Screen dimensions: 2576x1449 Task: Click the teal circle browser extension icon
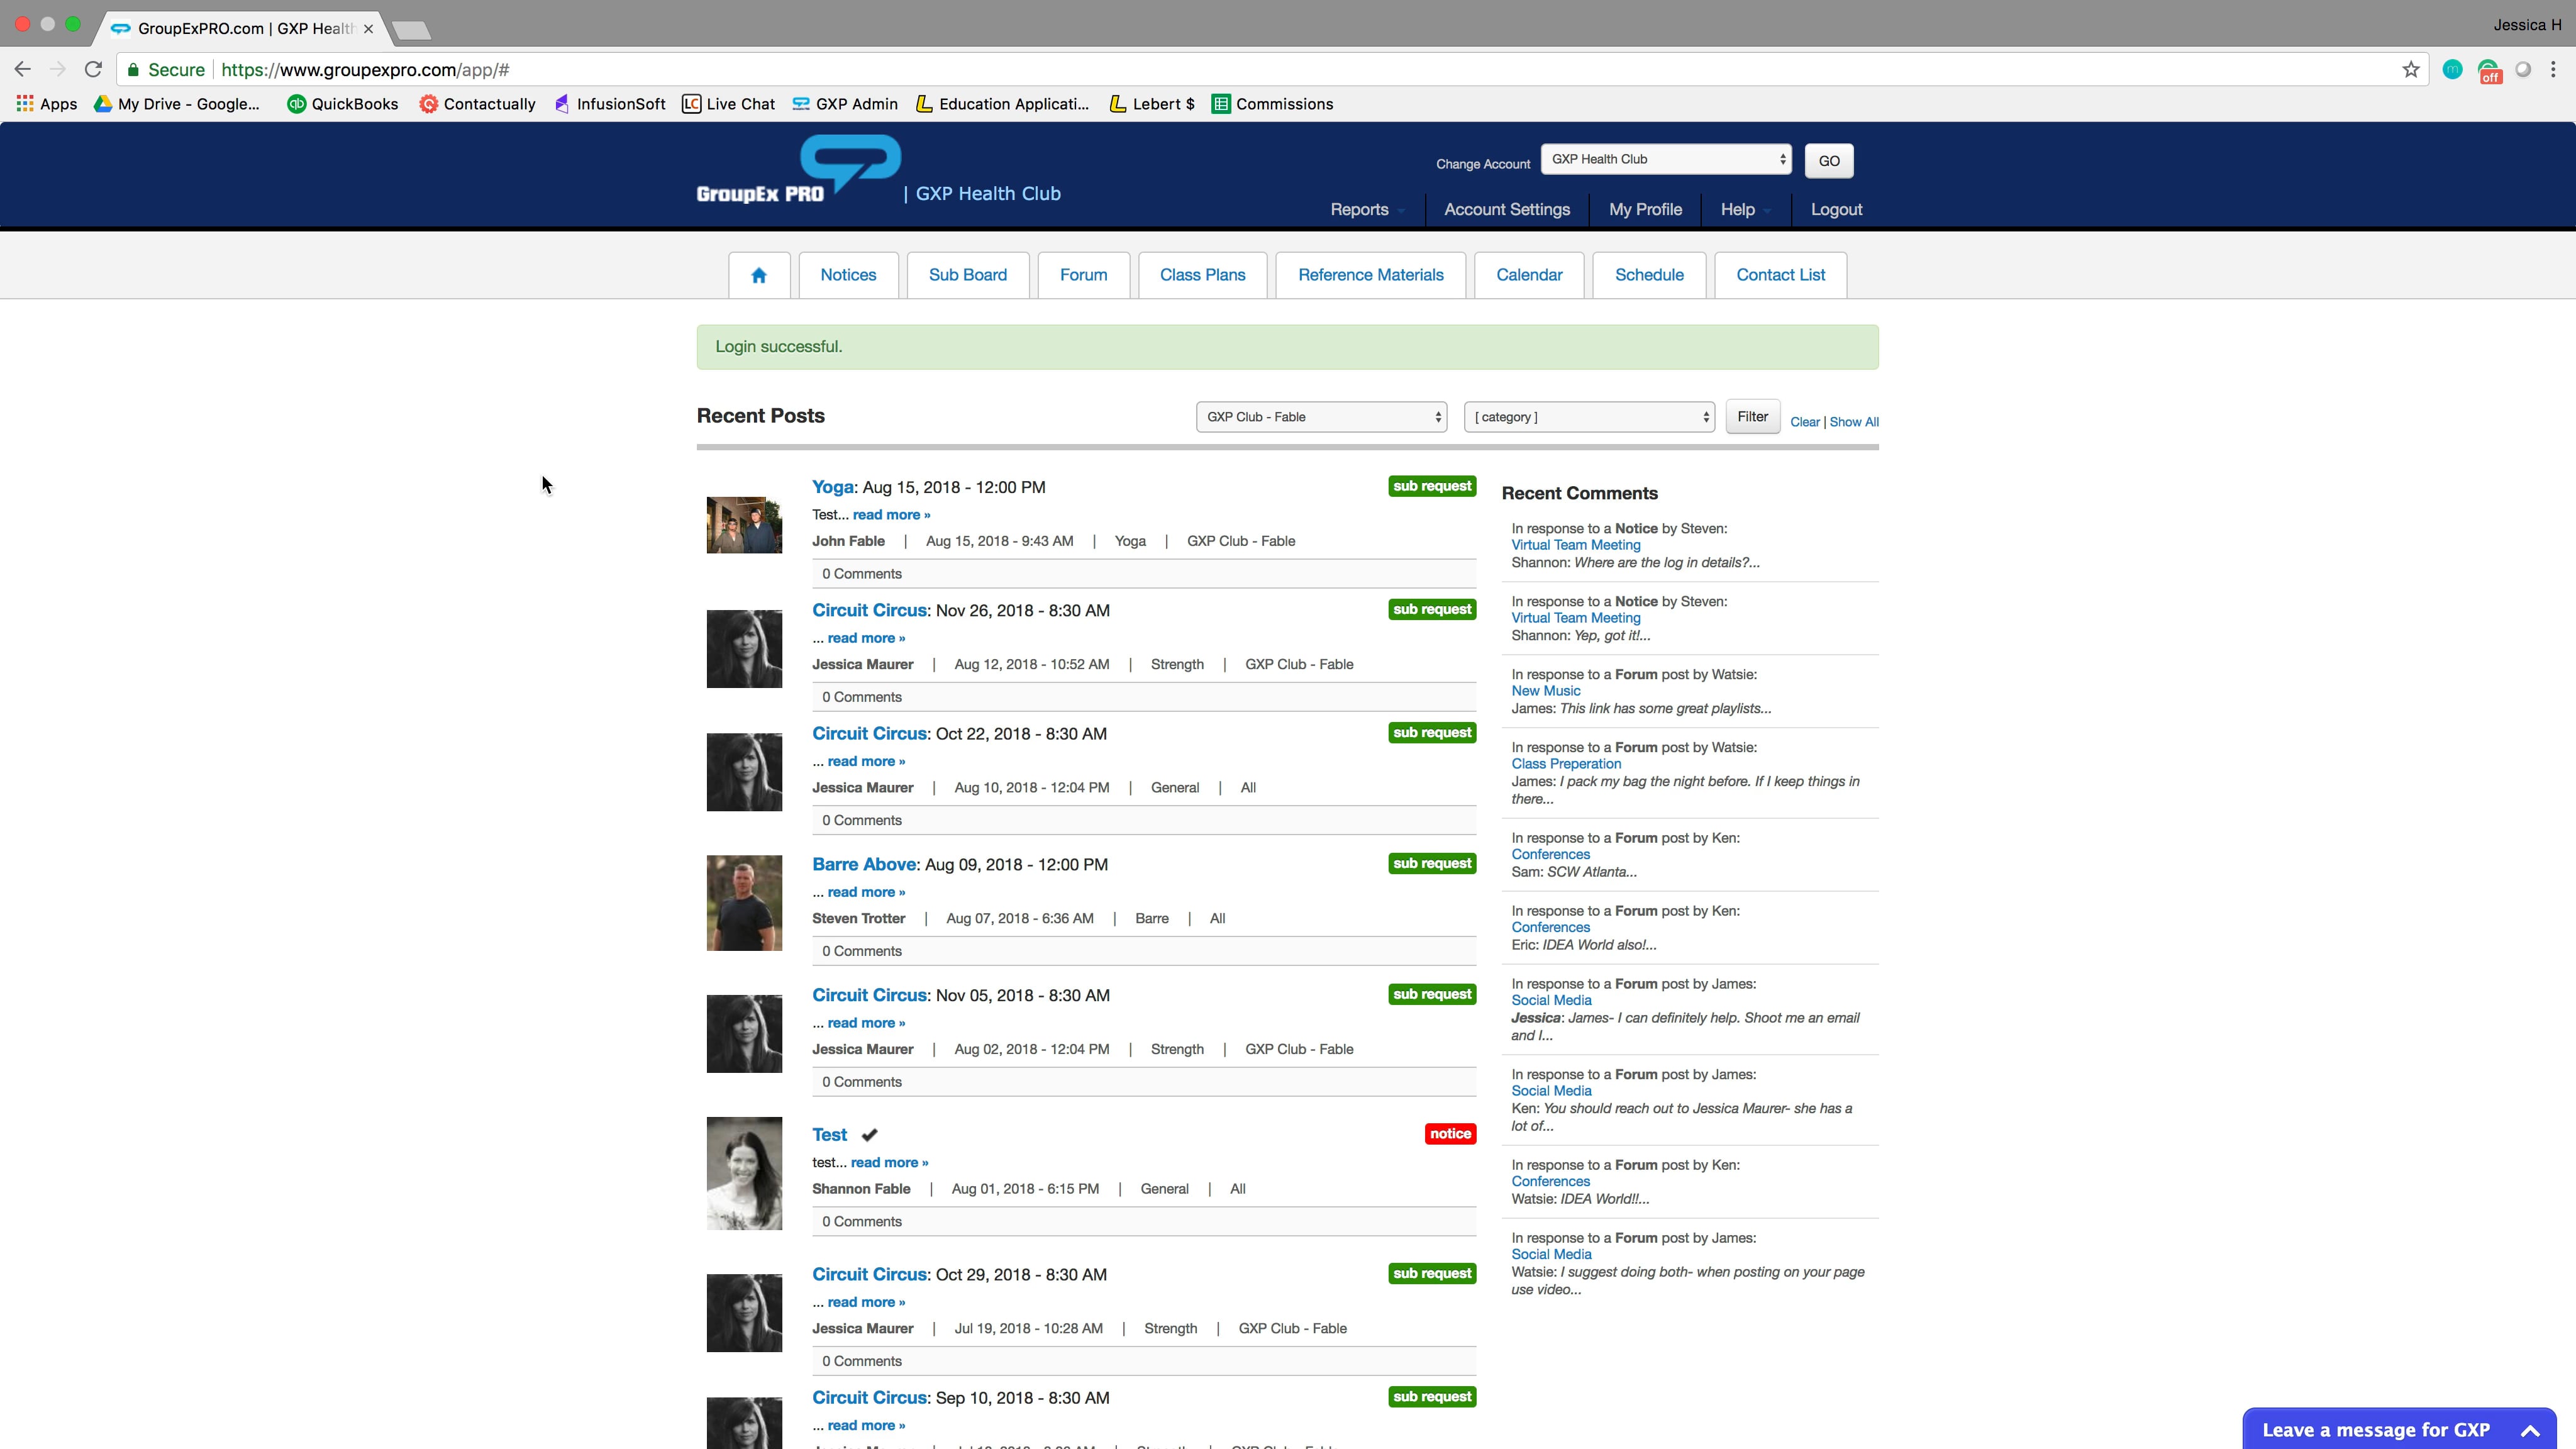click(x=2452, y=69)
